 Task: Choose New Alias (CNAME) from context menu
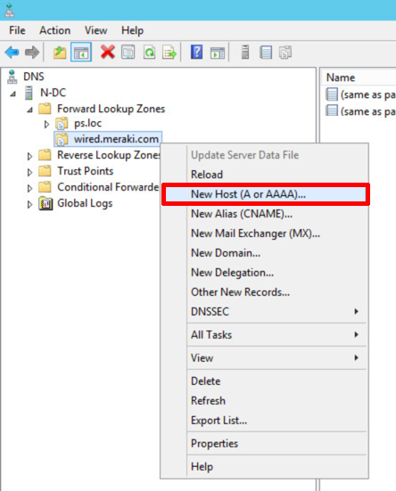242,214
